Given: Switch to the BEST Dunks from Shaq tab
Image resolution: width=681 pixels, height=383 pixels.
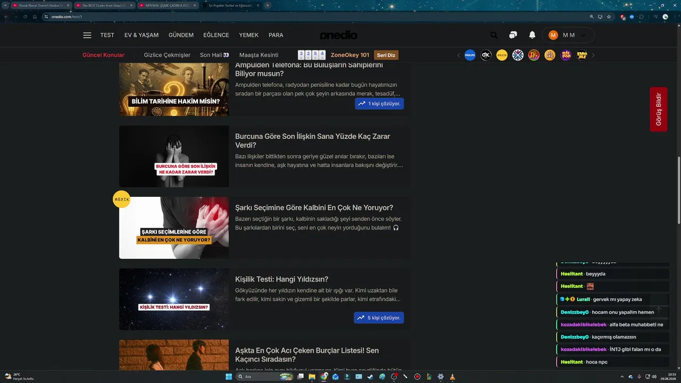Looking at the screenshot, I should coord(104,5).
